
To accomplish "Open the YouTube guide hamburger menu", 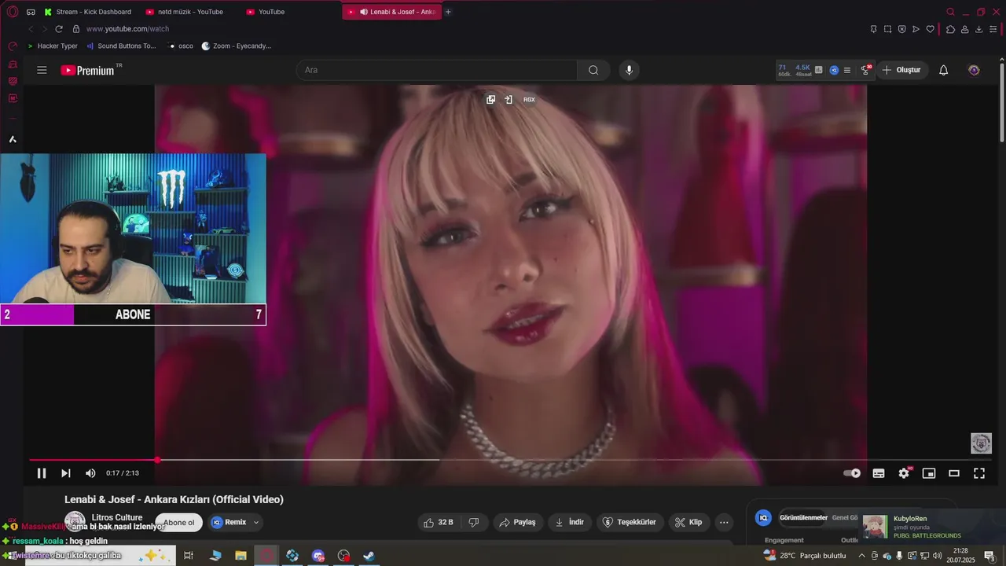I will [42, 70].
